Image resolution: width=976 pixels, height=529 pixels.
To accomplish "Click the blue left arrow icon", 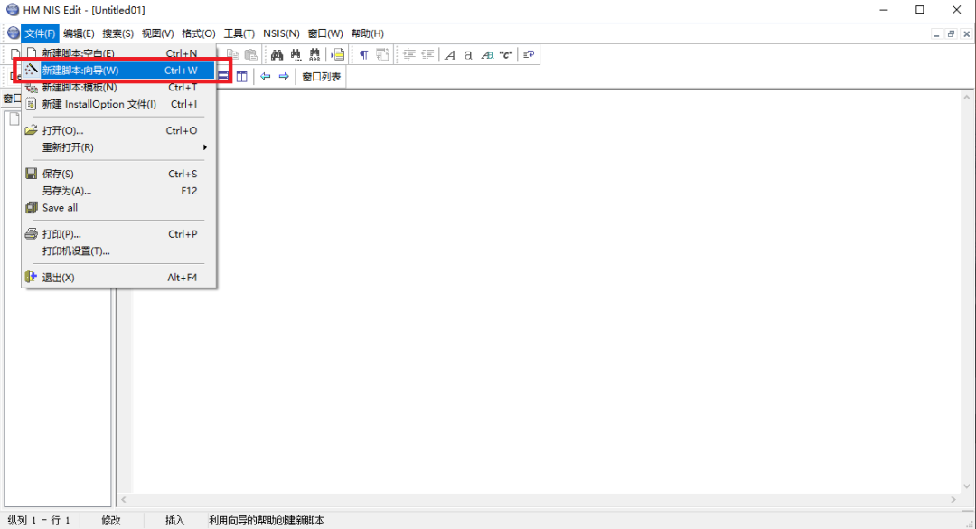I will tap(266, 77).
